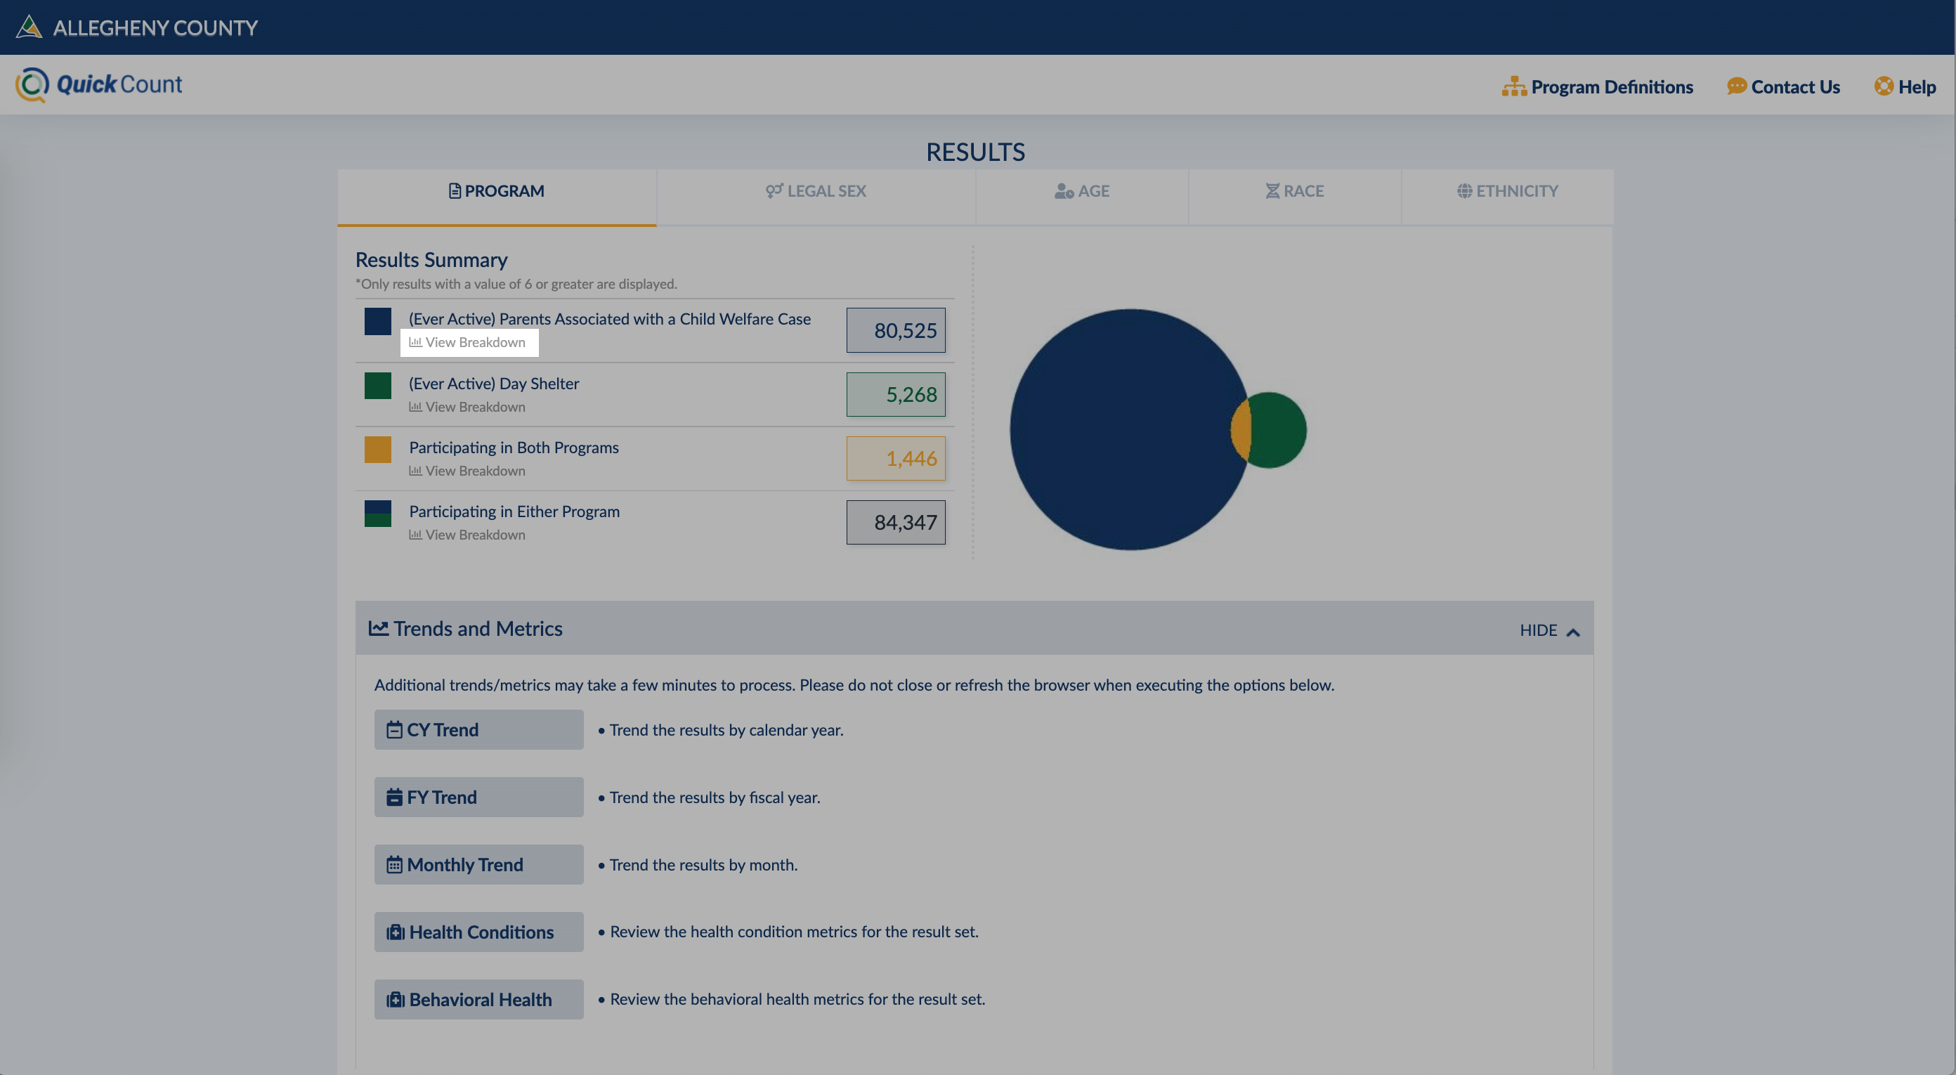Click the CY Trend button
This screenshot has height=1075, width=1956.
coord(478,729)
